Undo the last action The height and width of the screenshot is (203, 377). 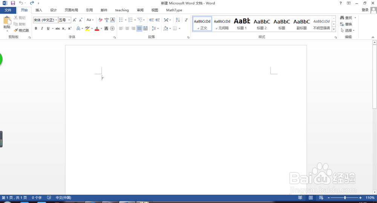point(21,3)
